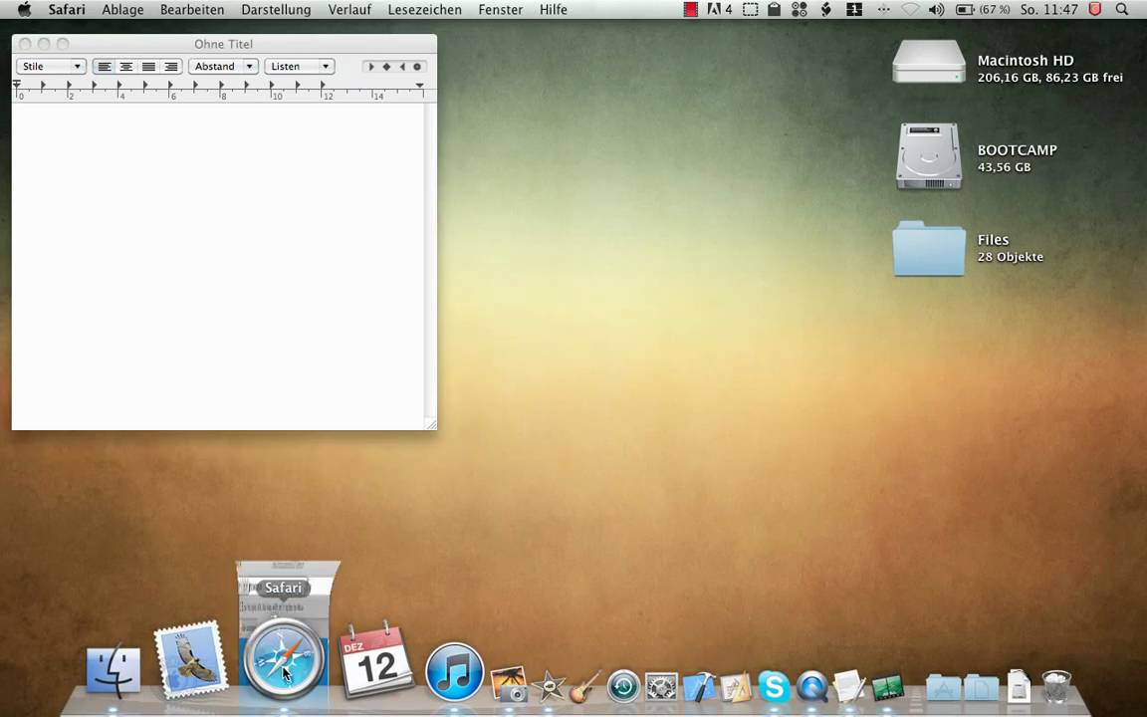
Task: Open TextEdit icon in the Dock
Action: coord(849,687)
